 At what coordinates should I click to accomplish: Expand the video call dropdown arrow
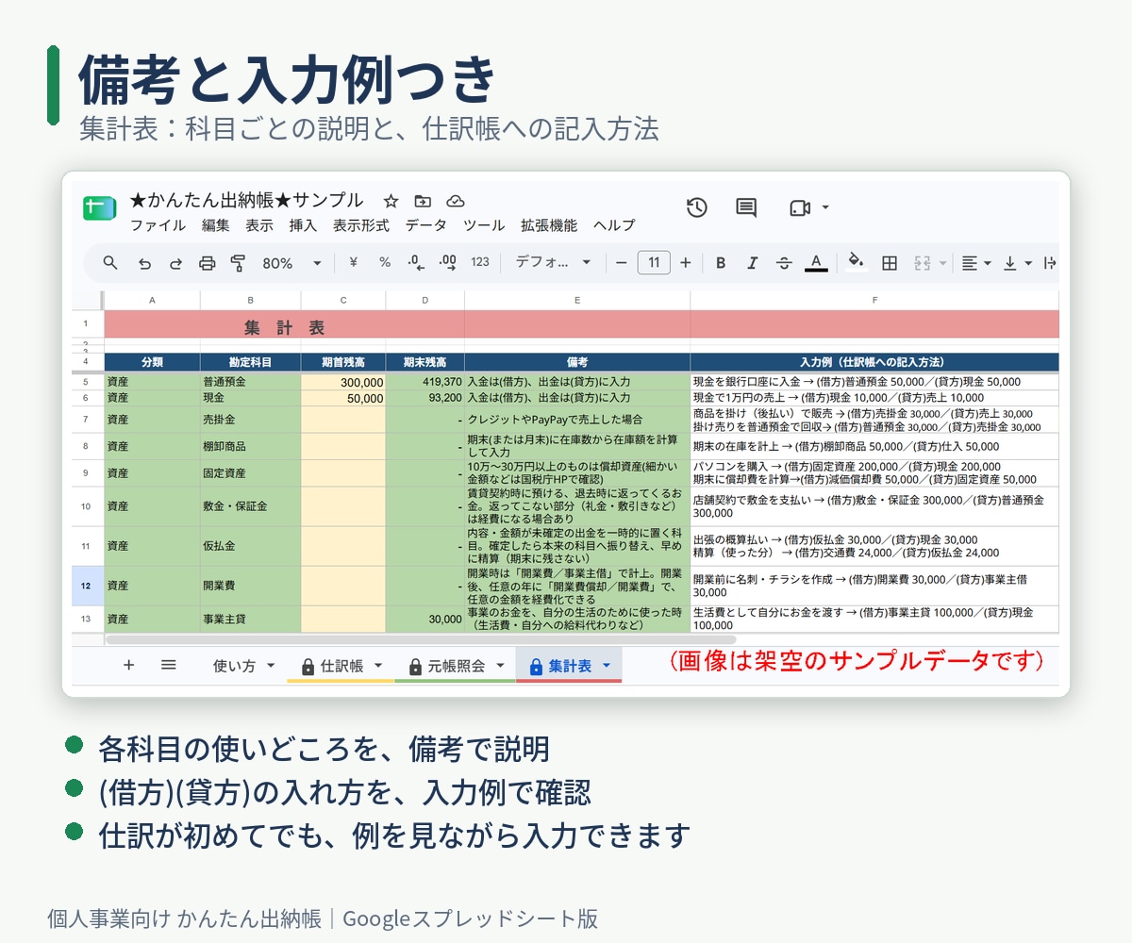(x=826, y=207)
